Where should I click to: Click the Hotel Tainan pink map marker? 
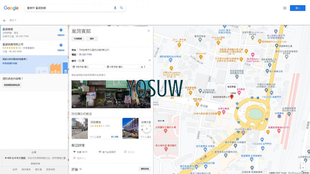253,55
